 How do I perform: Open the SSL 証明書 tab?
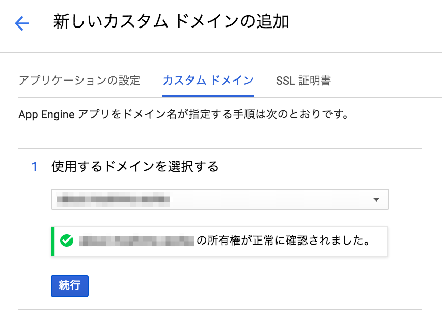pos(303,80)
